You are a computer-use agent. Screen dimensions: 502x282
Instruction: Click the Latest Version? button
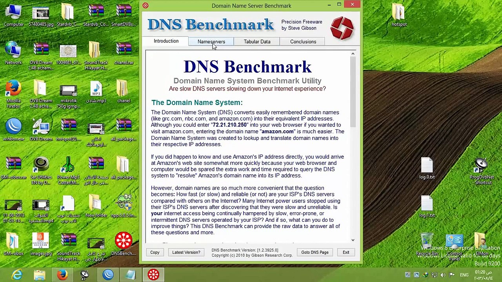coord(186,252)
